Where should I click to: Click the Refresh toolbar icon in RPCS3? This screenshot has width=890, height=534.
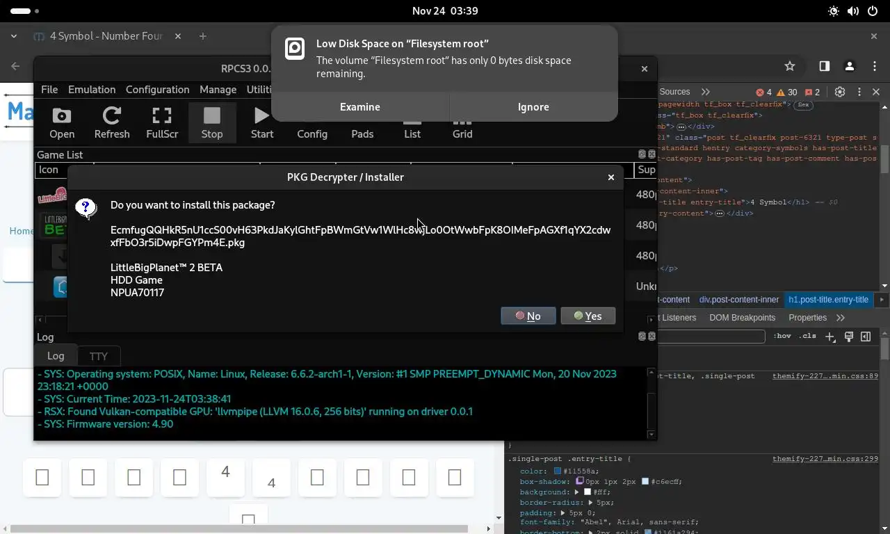coord(112,123)
